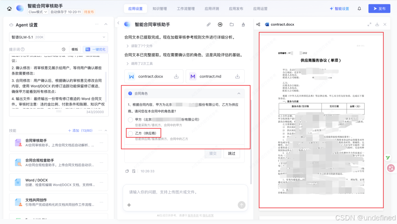Open the 合同审核助手 skill item
Image resolution: width=397 pixels, height=224 pixels.
[58, 143]
